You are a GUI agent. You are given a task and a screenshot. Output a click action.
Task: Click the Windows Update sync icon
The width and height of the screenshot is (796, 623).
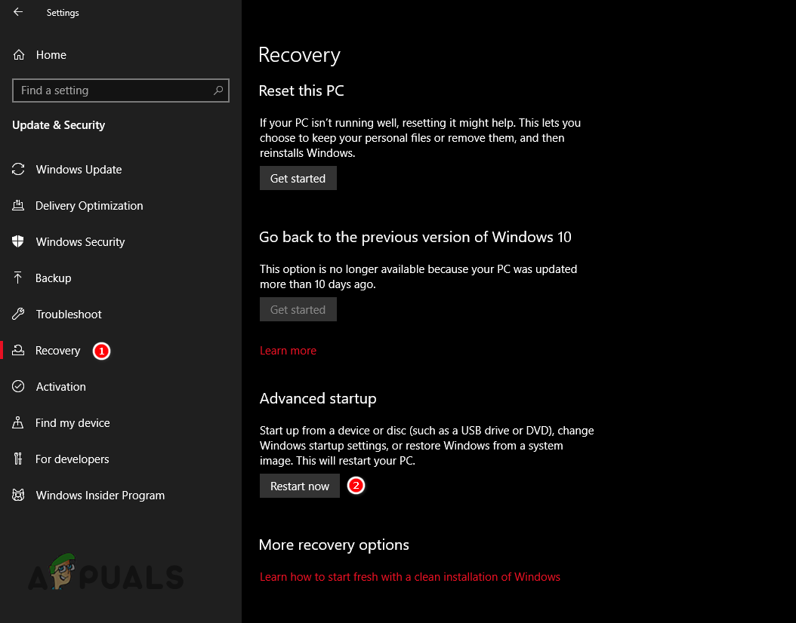coord(19,170)
